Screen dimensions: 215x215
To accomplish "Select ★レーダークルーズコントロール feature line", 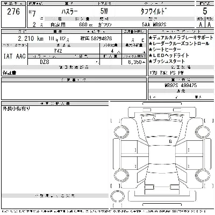I will coord(179,44).
